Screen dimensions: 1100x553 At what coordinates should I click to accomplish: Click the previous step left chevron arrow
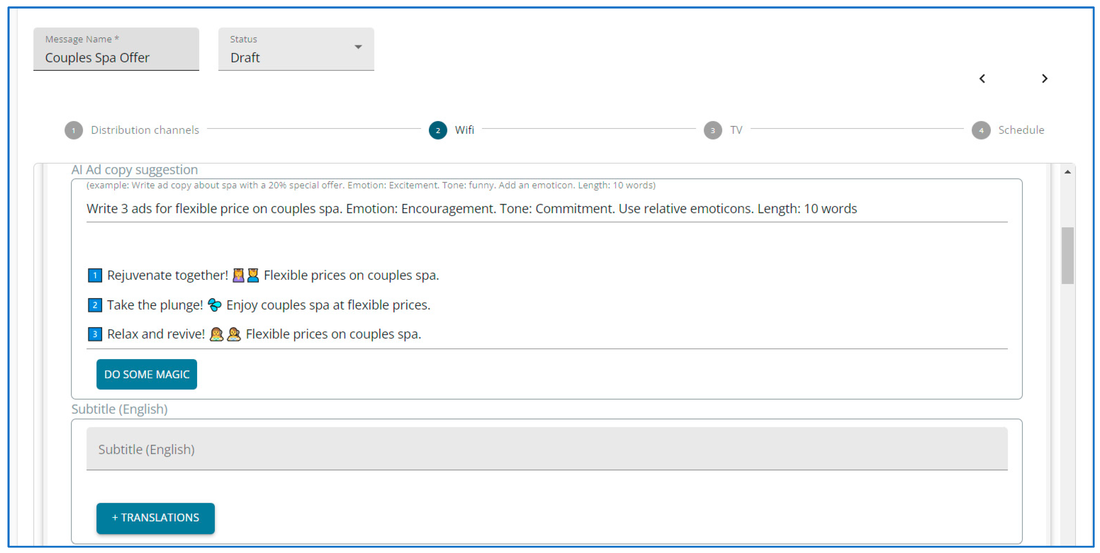[x=982, y=79]
